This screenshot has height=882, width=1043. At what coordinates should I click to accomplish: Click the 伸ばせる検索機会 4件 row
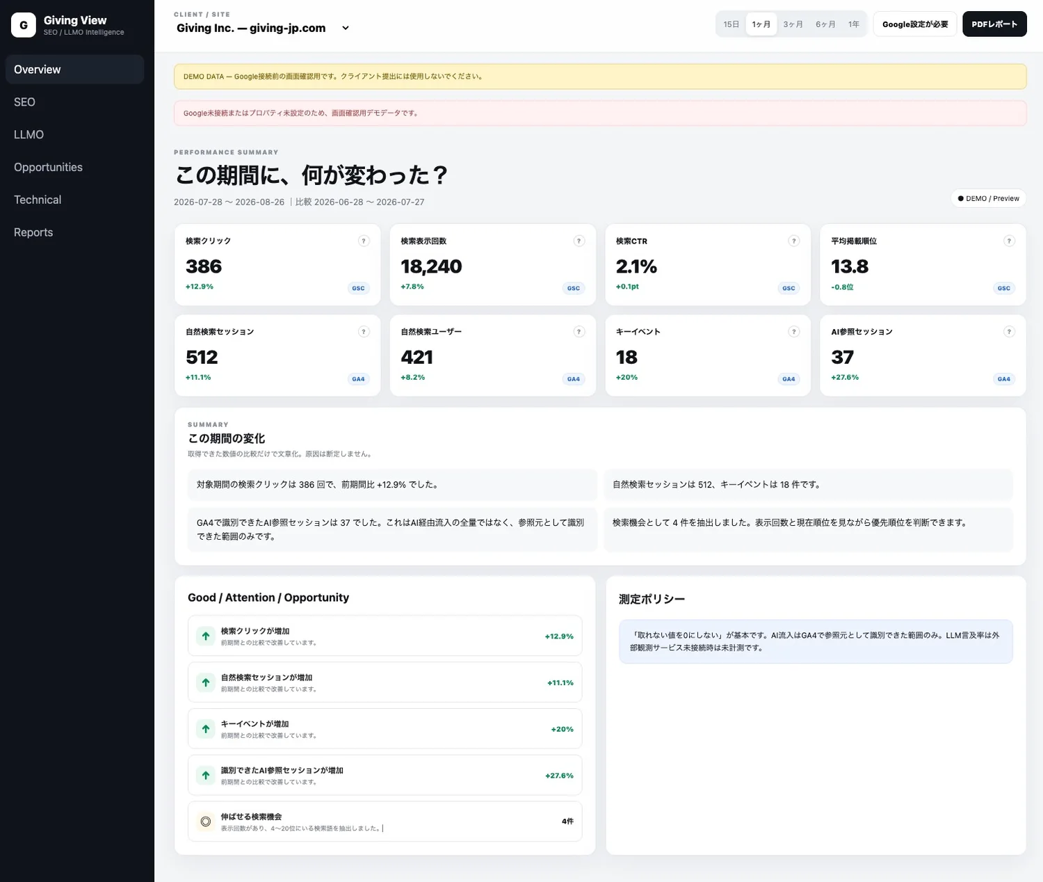385,821
